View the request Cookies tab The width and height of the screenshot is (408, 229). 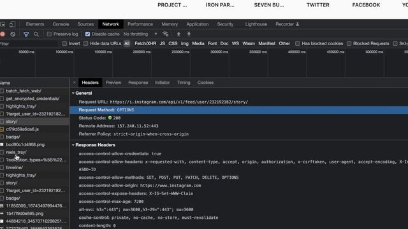[x=205, y=83]
